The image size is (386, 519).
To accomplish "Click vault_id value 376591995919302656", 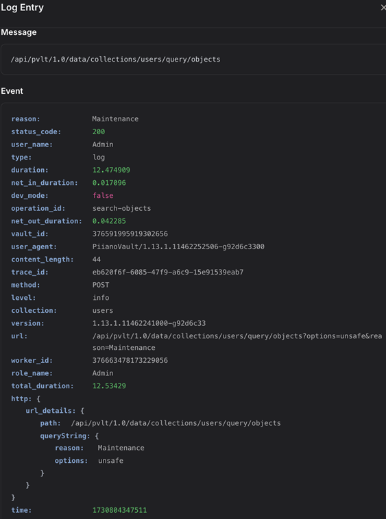I will pyautogui.click(x=130, y=233).
